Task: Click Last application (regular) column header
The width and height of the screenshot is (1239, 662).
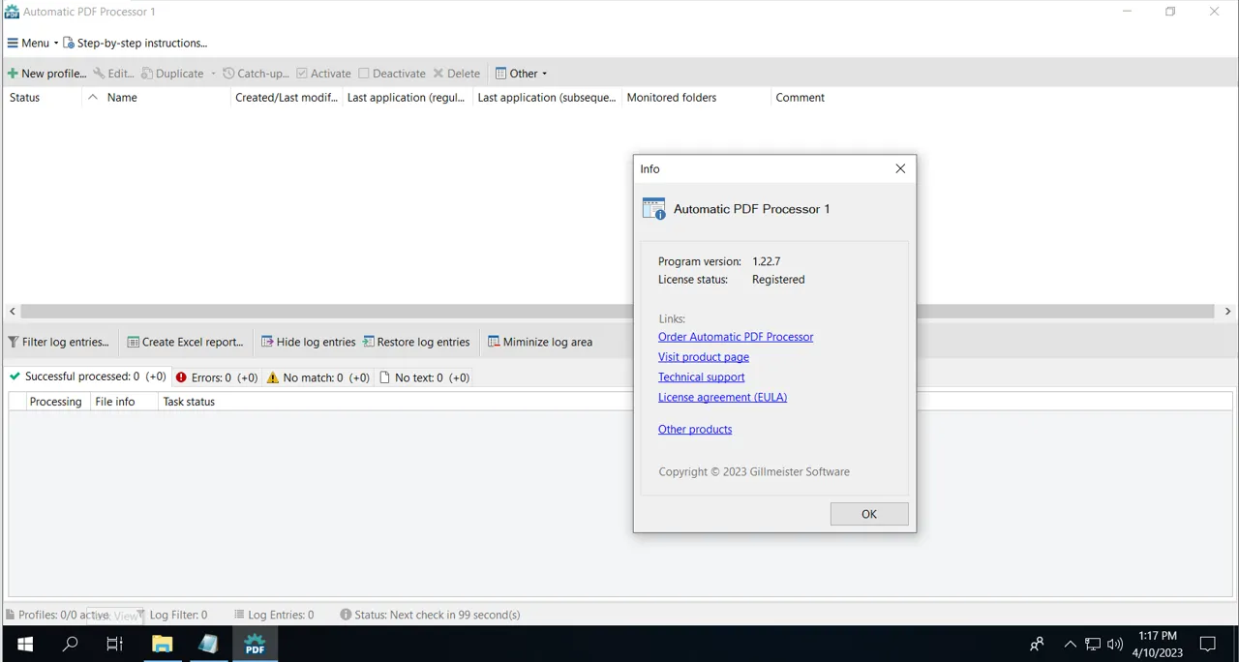Action: pos(408,98)
